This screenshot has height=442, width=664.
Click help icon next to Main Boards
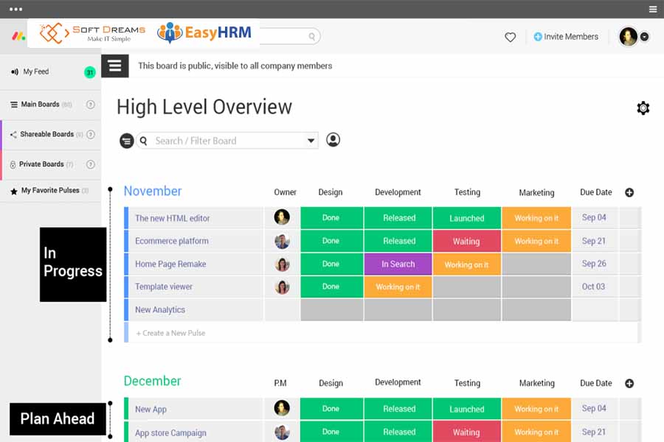pos(90,105)
